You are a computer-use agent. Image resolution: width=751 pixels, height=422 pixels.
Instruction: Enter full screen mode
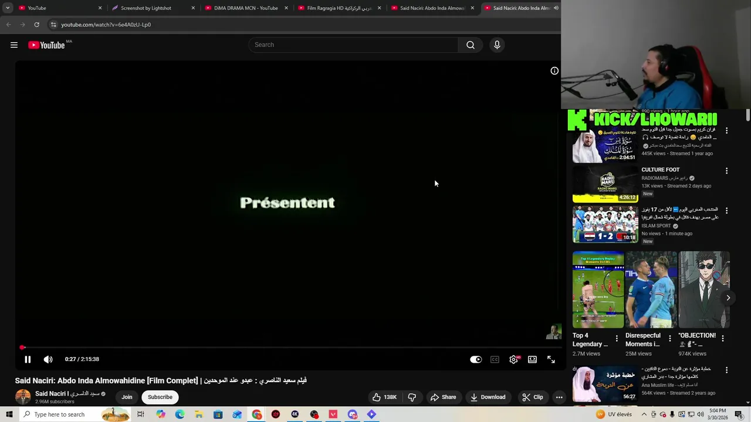tap(551, 359)
